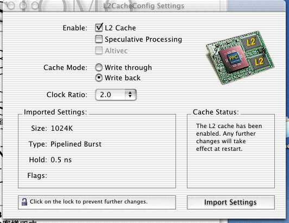Image resolution: width=289 pixels, height=223 pixels.
Task: Uncheck the L2 Cache checkbox
Action: [x=99, y=28]
